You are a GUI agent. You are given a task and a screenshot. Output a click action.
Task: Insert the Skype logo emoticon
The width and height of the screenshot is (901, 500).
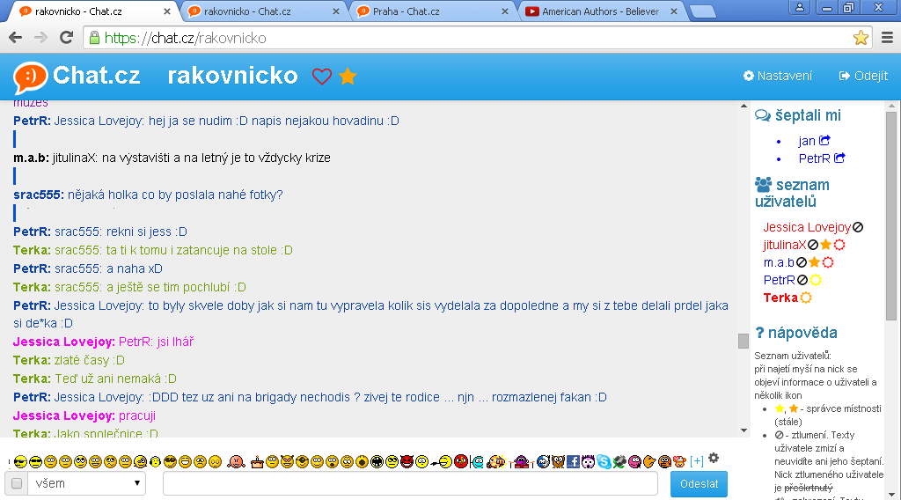[604, 461]
